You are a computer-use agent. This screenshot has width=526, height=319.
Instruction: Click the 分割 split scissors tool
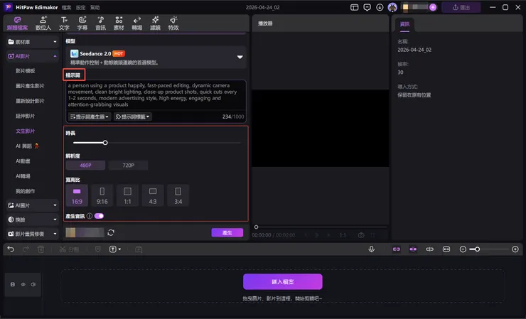(69, 249)
